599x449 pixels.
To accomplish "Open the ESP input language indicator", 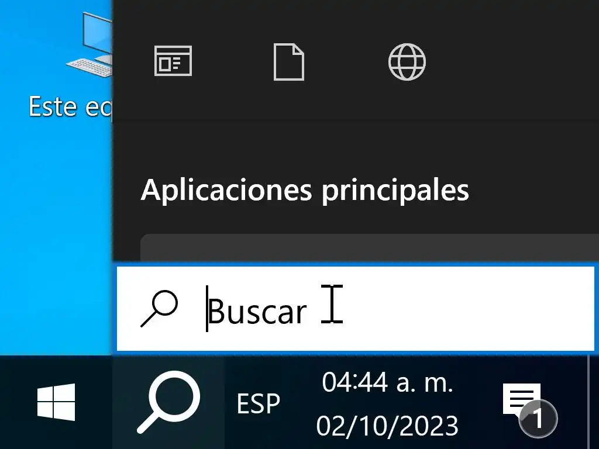I will pyautogui.click(x=259, y=403).
